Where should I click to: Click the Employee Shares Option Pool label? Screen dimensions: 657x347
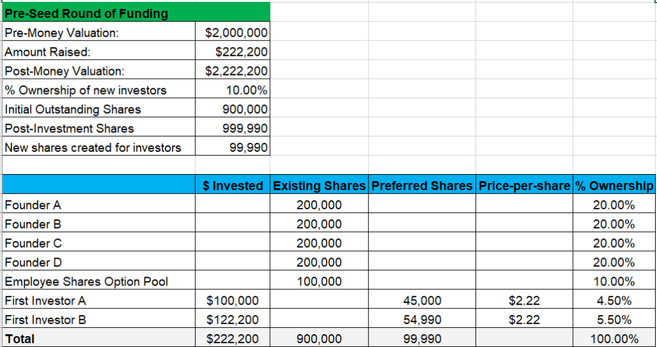point(86,282)
